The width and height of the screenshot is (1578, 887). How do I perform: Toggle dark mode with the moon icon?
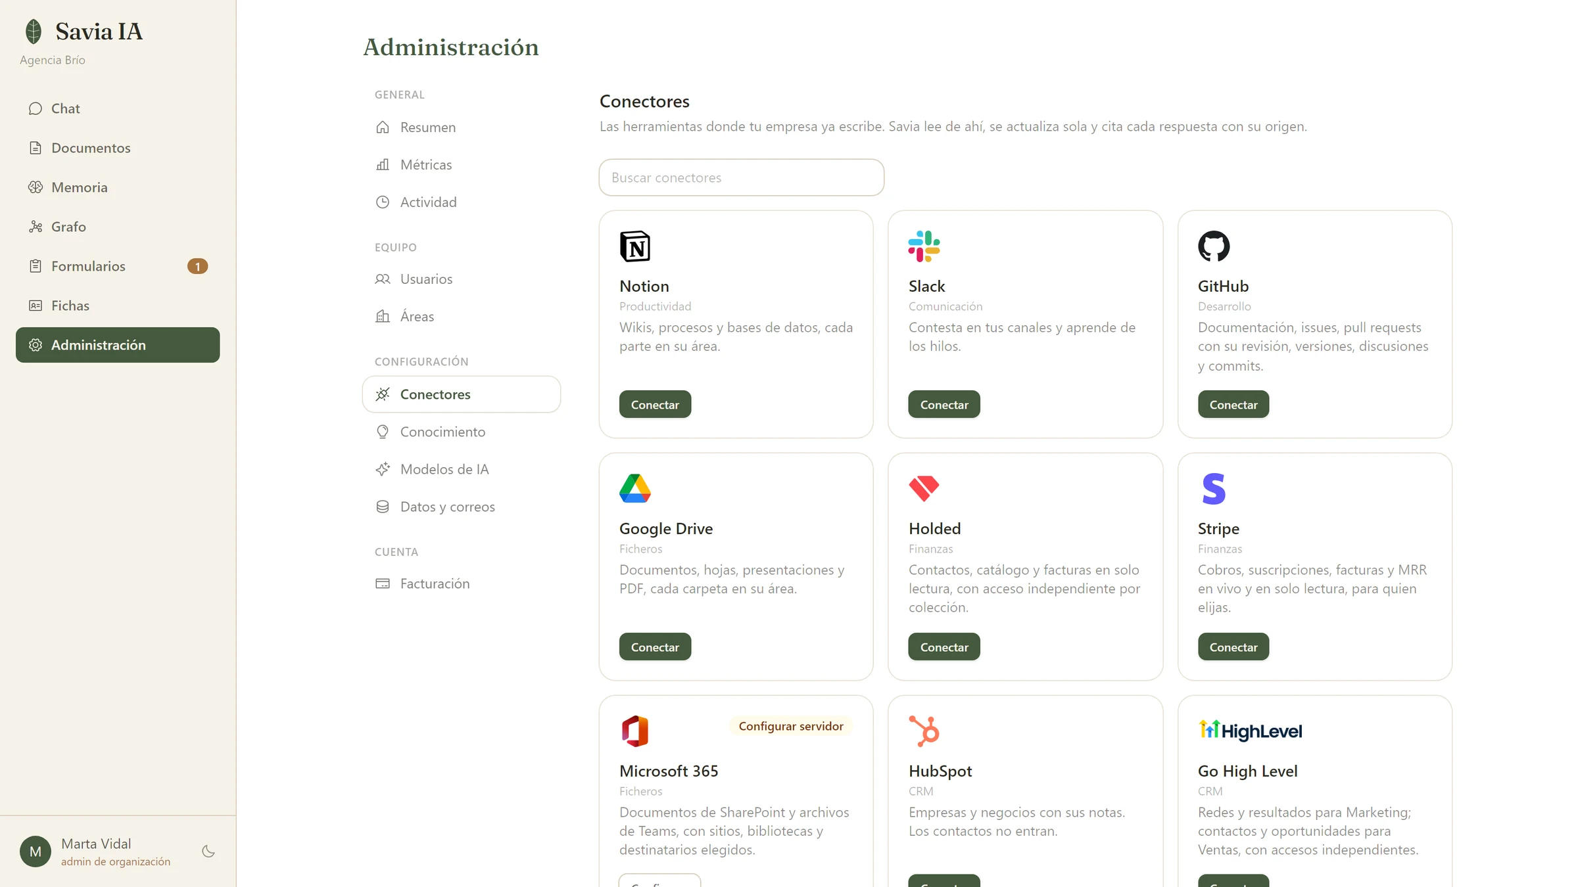[x=208, y=852]
